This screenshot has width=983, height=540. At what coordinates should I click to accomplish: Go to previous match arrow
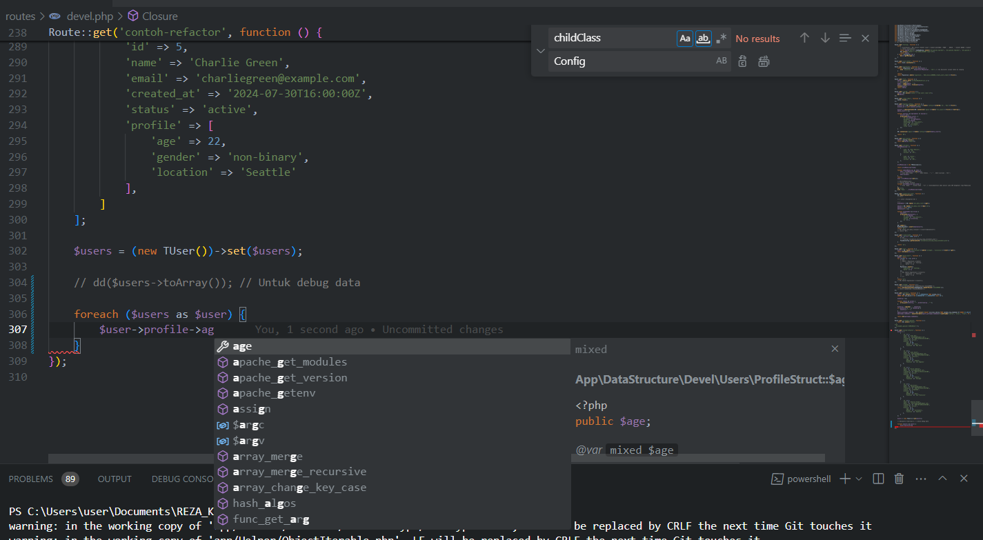804,39
